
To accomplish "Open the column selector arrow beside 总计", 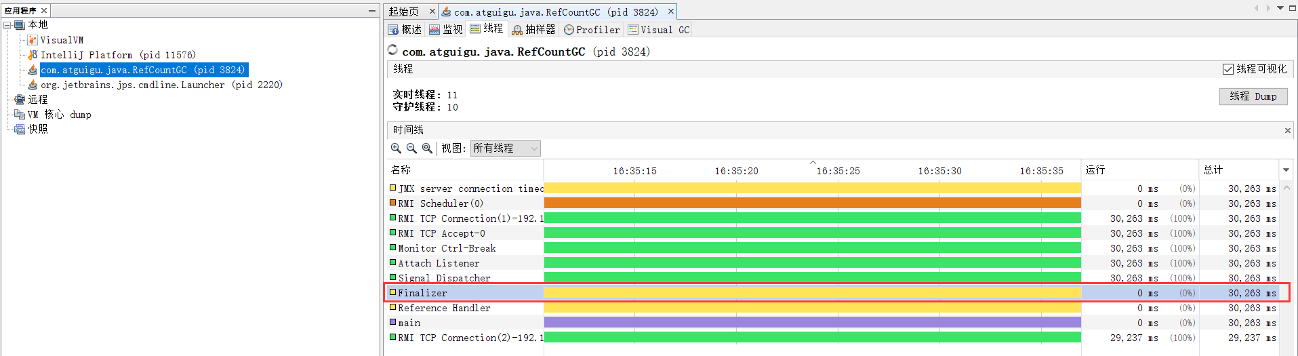I will click(x=1286, y=170).
